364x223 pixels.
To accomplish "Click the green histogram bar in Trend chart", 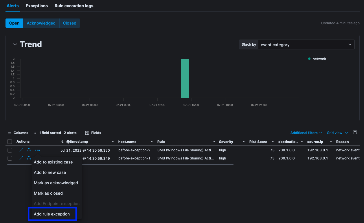I will tap(185, 78).
